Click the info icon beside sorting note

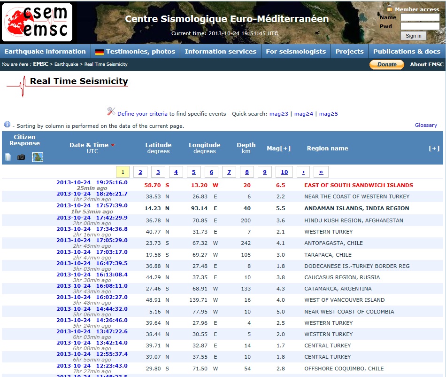7,125
